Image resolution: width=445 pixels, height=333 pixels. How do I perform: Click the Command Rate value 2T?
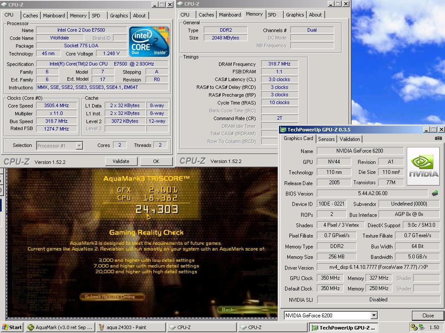[x=279, y=118]
